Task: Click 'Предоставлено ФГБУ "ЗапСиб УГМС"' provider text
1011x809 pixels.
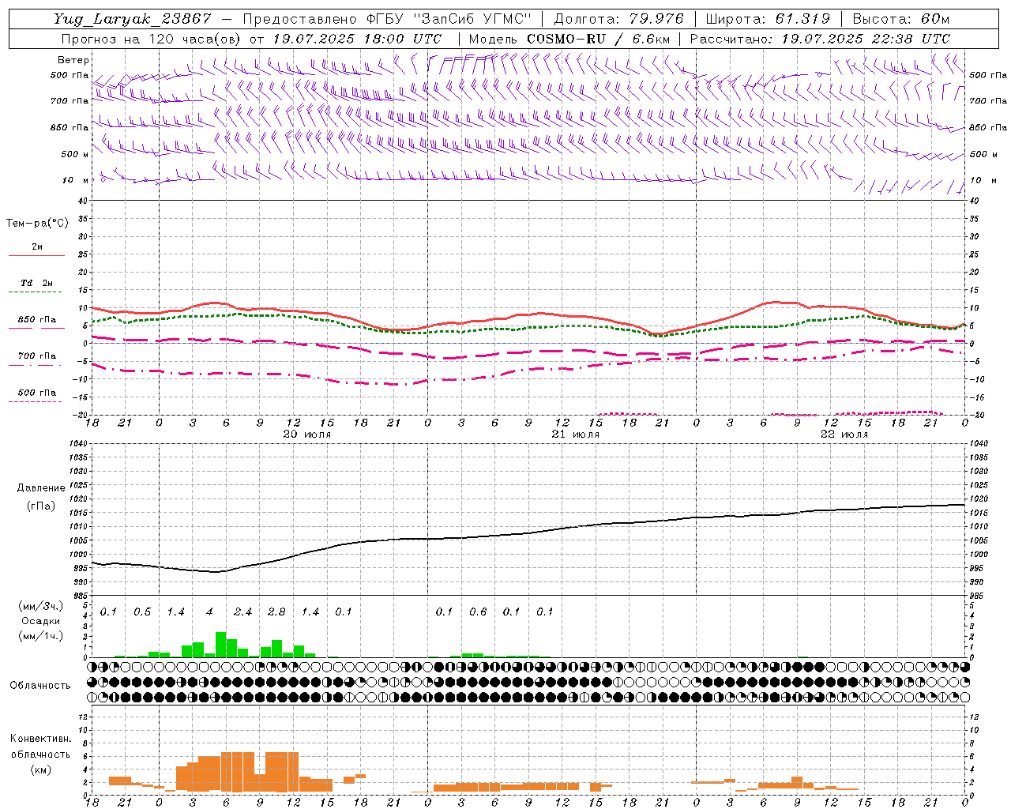Action: coord(387,20)
